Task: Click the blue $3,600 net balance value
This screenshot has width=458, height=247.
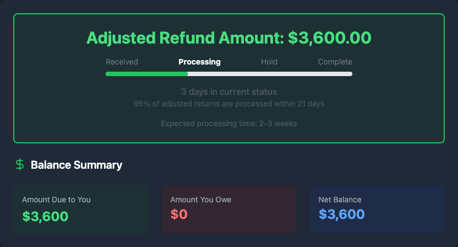Action: tap(341, 214)
